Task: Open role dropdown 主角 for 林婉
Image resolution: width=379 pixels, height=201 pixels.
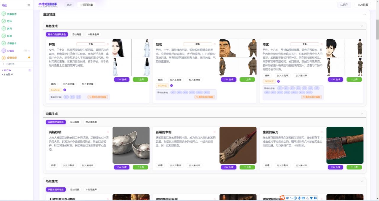Action: click(91, 44)
